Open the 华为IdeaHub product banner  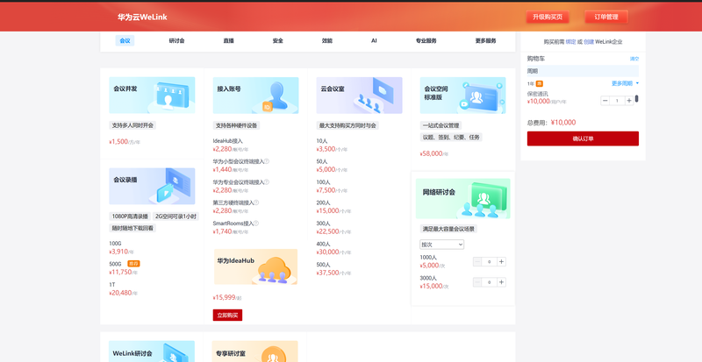255,266
